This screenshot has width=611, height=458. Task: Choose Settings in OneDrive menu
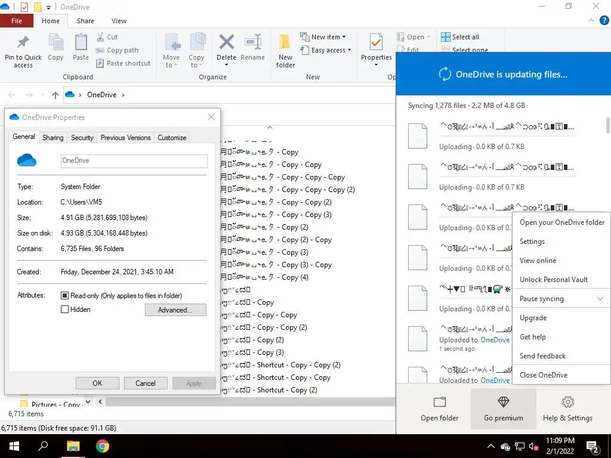pyautogui.click(x=561, y=242)
